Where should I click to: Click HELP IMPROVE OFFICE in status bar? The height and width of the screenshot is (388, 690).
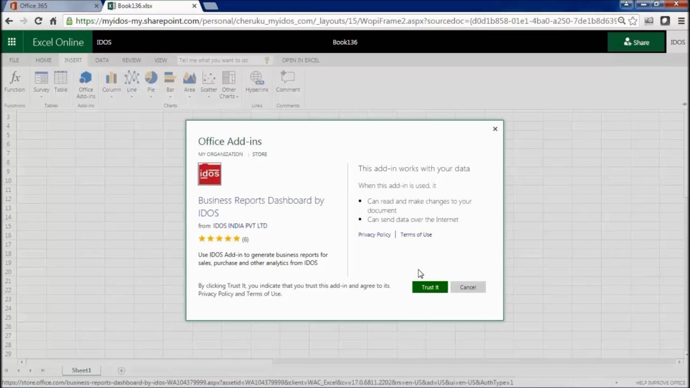(x=661, y=383)
